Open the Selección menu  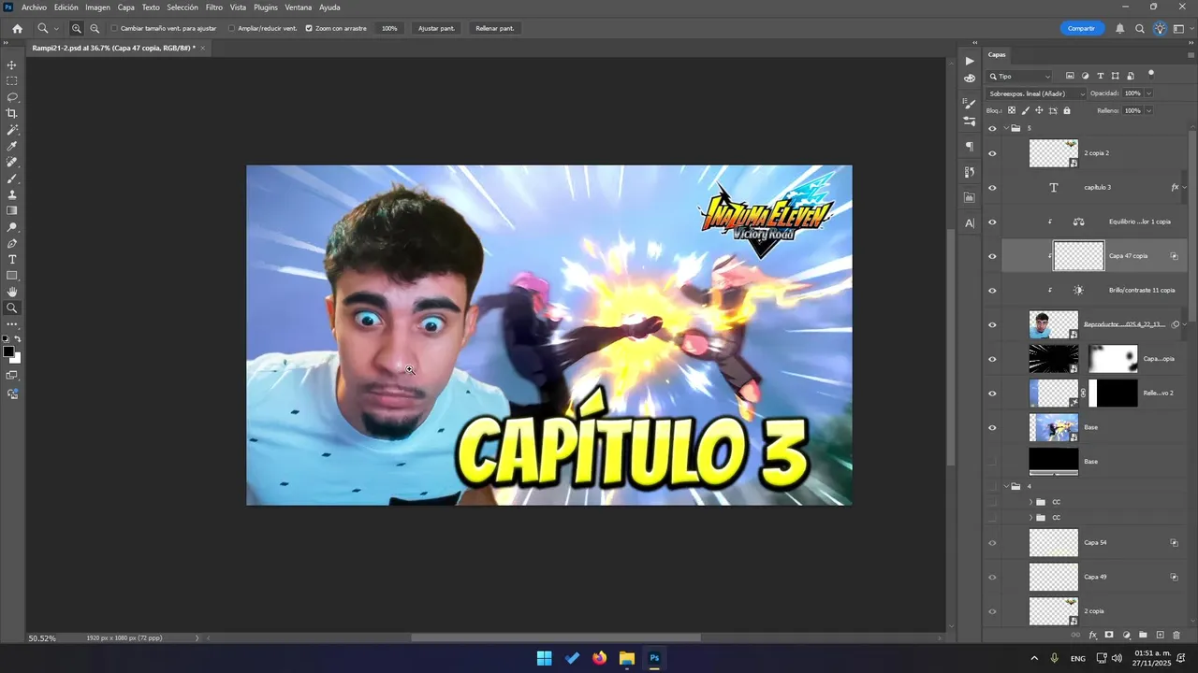[183, 7]
